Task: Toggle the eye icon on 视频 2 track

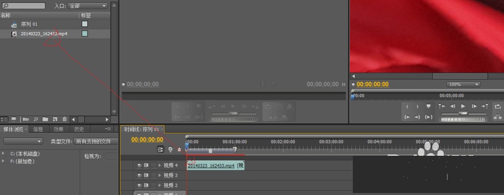Action: (x=139, y=185)
